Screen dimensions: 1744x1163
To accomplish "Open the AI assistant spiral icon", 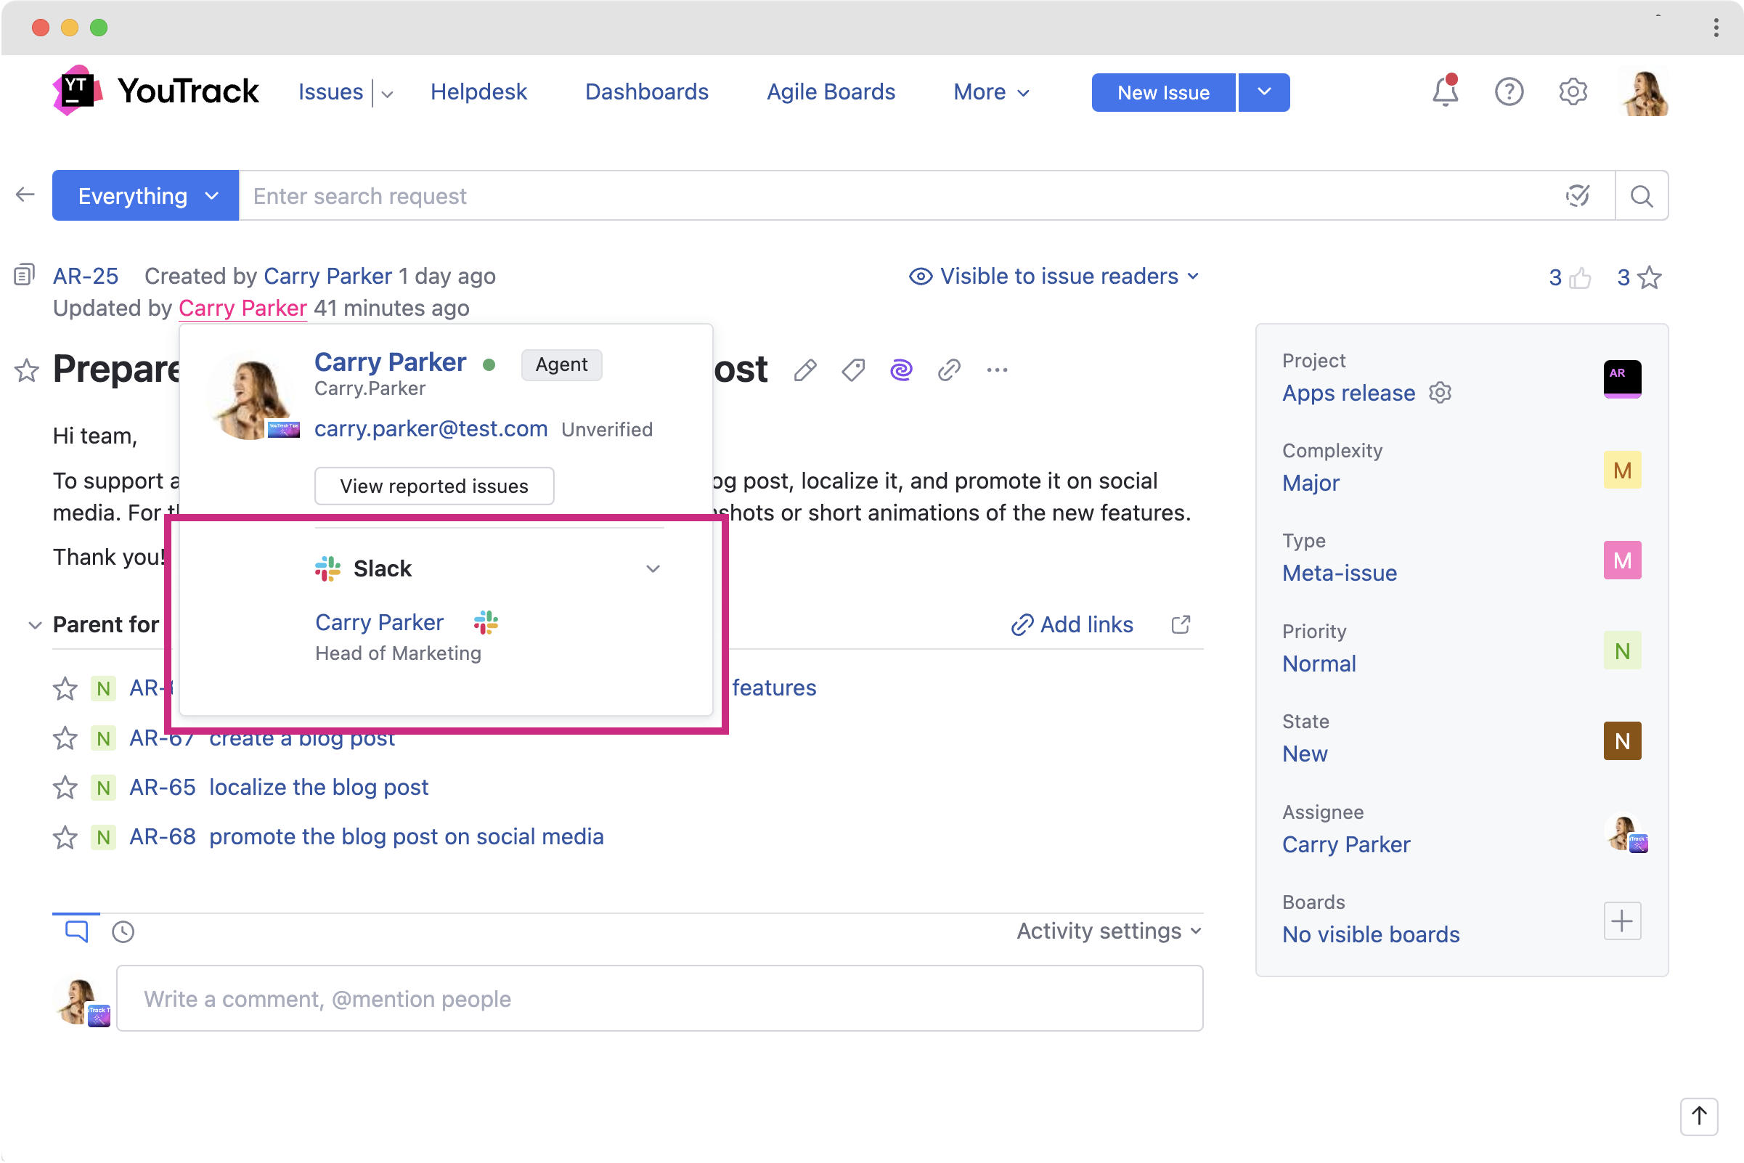I will click(x=900, y=370).
